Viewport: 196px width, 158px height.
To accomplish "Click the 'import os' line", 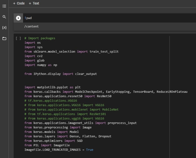I will tap(33, 43).
